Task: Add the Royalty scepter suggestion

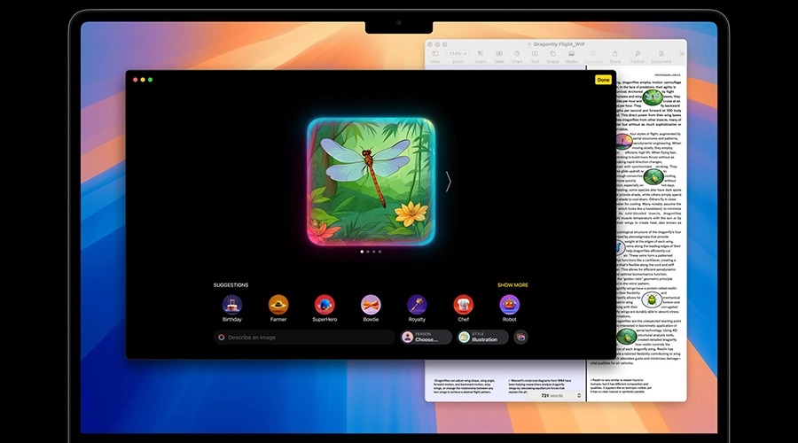Action: coord(417,305)
